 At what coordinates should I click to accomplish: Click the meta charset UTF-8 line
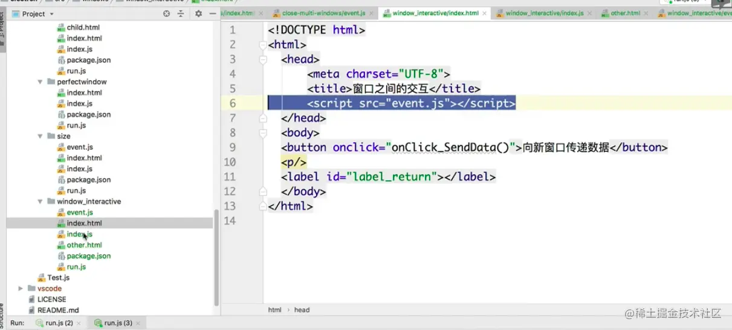(378, 74)
